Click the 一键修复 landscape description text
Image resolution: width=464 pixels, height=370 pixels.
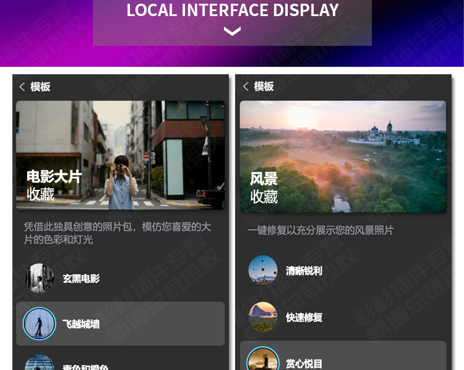320,230
